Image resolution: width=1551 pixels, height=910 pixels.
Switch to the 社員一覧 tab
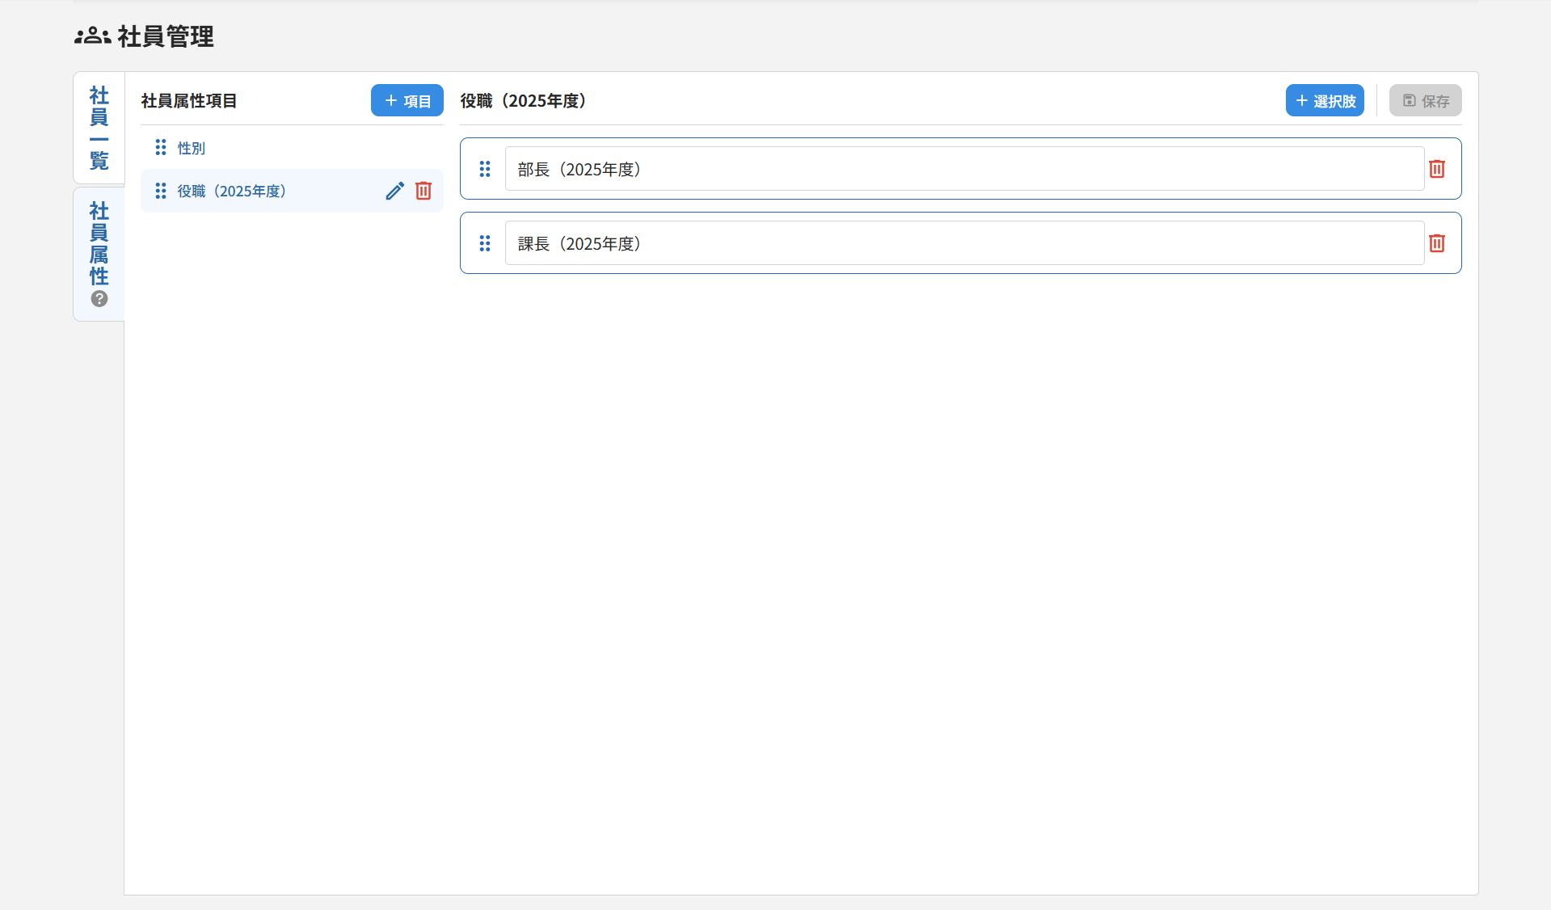coord(99,127)
